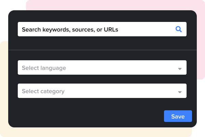The image size is (205, 137).
Task: Click the "Select category" placeholder text
Action: click(x=43, y=91)
